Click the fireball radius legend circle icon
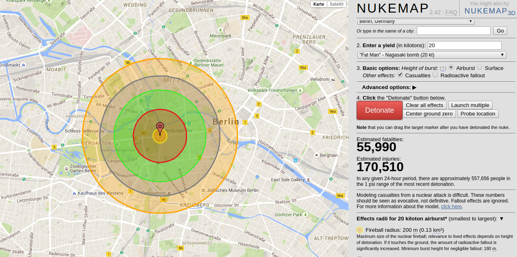 [360, 230]
